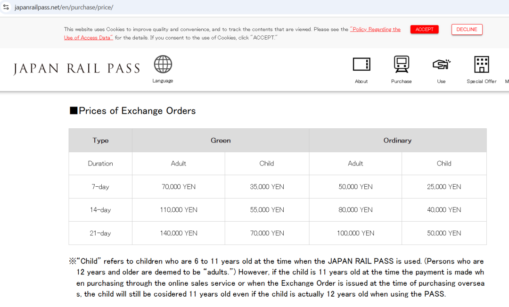Click the 7-day Green adult price 70,000 YEN

[179, 187]
